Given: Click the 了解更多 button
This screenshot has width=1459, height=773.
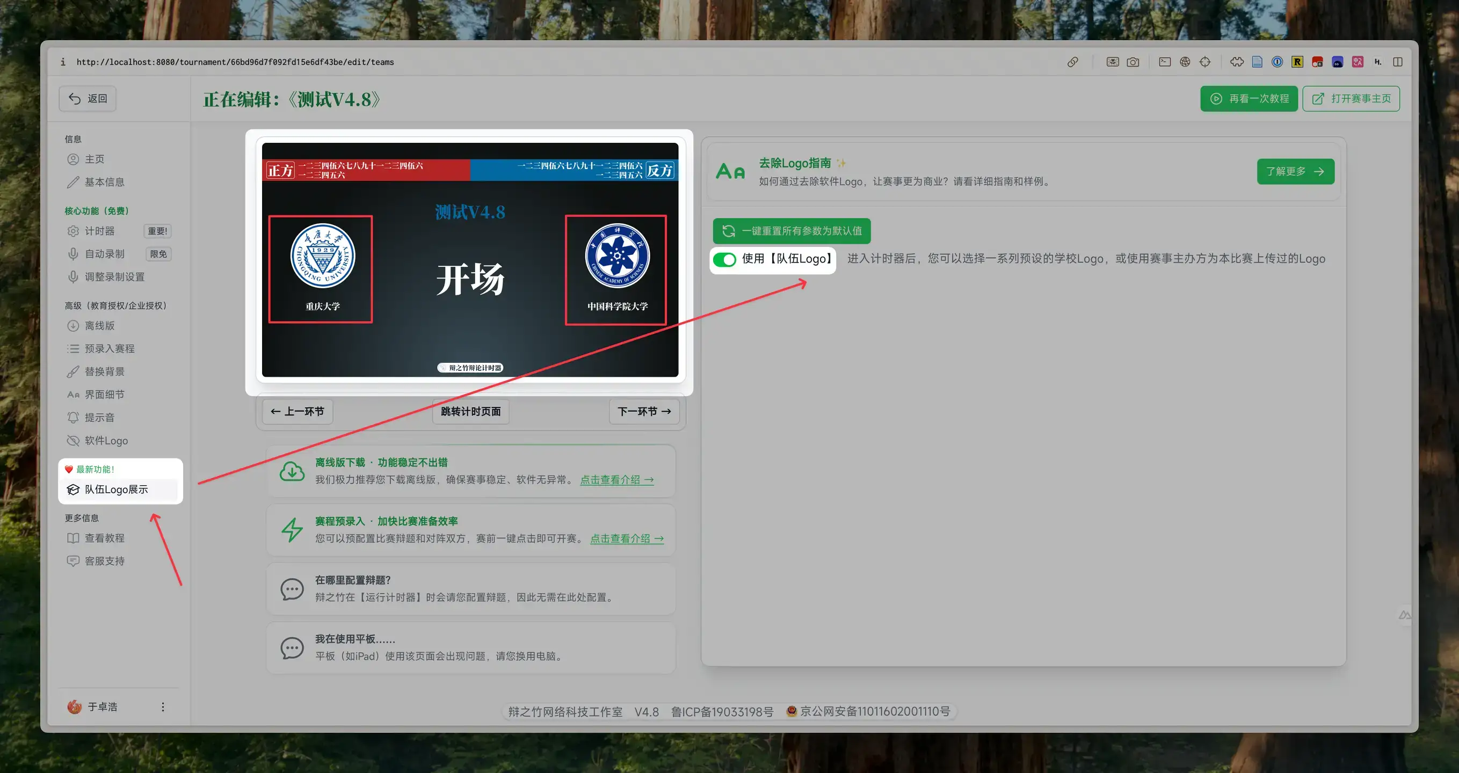Looking at the screenshot, I should coord(1295,172).
